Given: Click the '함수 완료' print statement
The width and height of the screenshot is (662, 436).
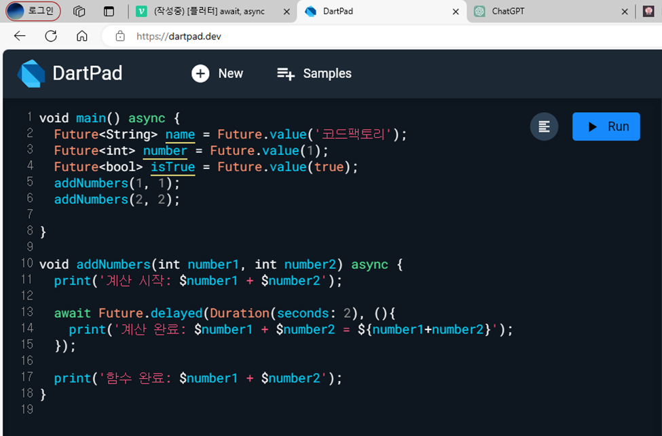Looking at the screenshot, I should [x=198, y=378].
